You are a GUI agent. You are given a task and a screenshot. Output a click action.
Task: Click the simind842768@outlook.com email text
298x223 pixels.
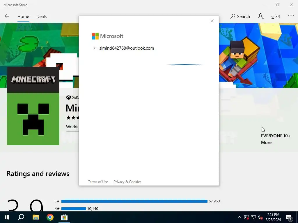pos(127,48)
